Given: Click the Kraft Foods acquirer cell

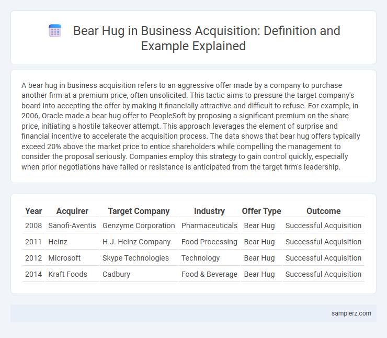Looking at the screenshot, I should 72,274.
